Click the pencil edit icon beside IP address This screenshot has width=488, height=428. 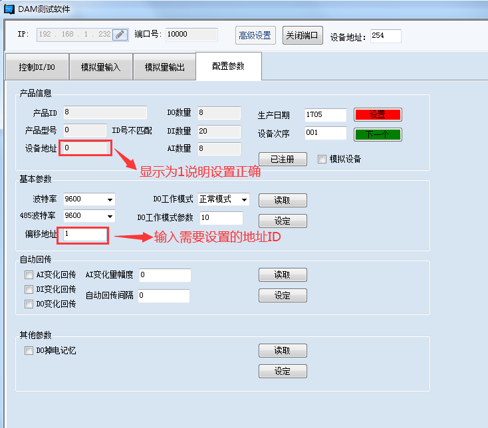coord(120,35)
